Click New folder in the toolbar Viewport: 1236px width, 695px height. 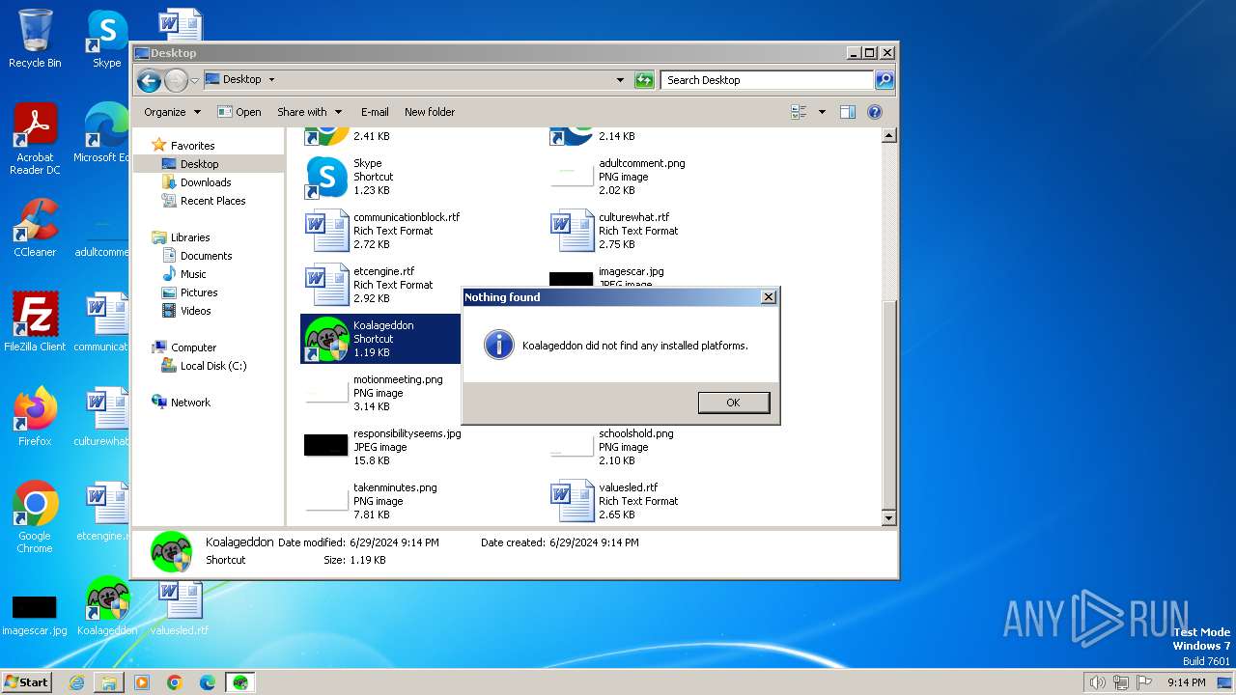pos(430,112)
